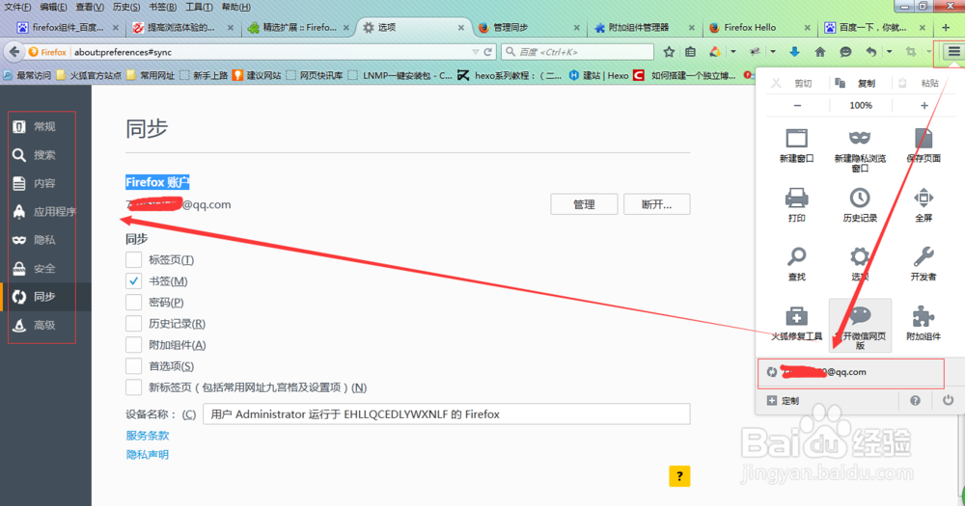The width and height of the screenshot is (965, 506).
Task: Open New Window (新建窗口) from menu panel
Action: tap(796, 146)
